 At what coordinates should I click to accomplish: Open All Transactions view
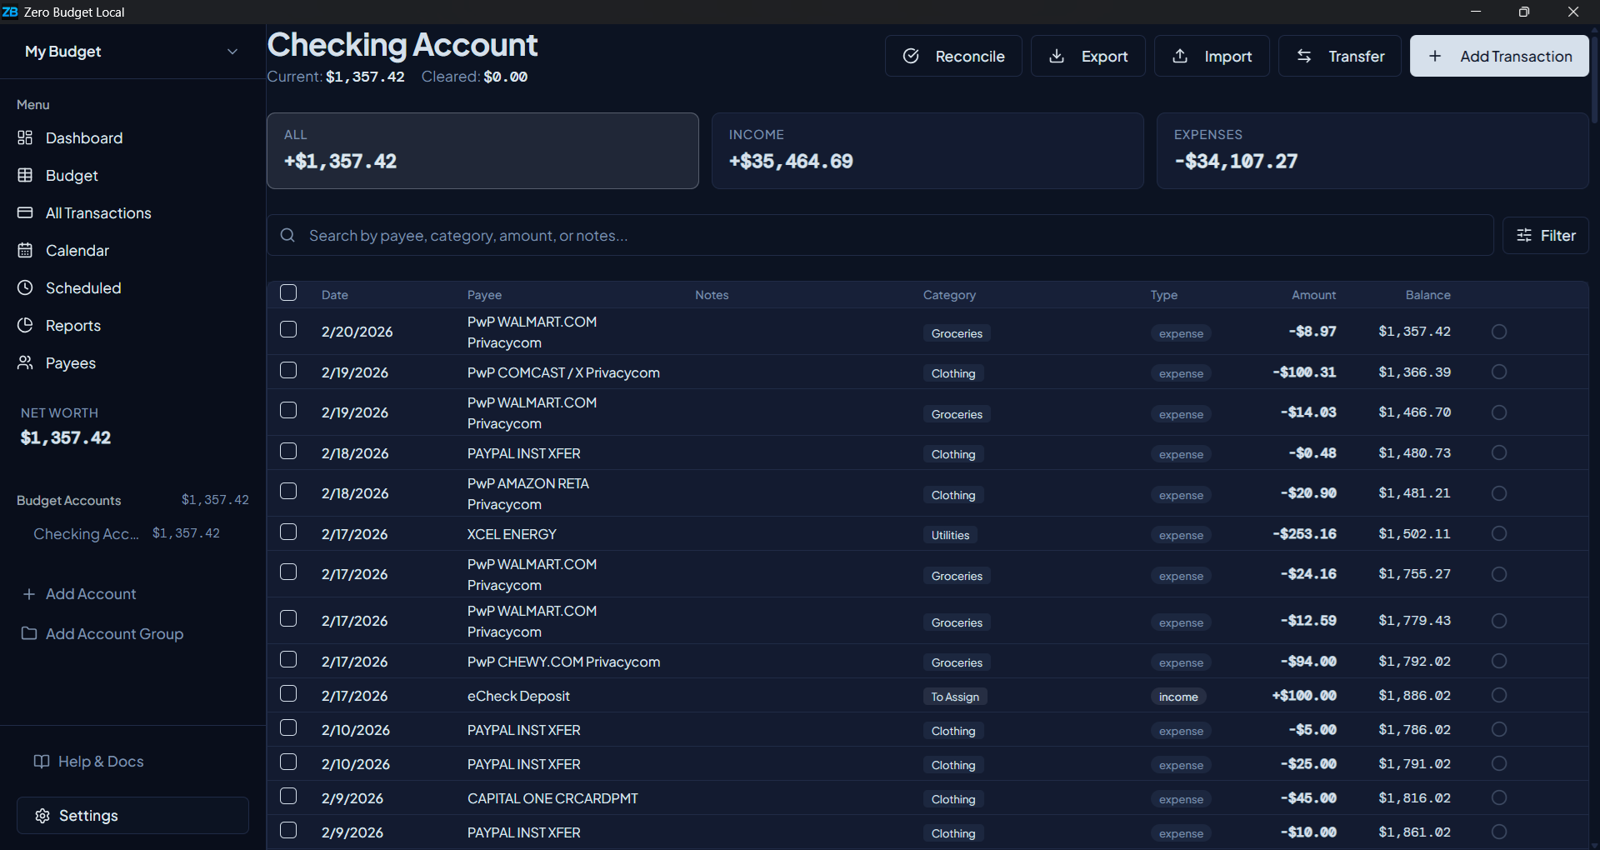click(x=98, y=213)
